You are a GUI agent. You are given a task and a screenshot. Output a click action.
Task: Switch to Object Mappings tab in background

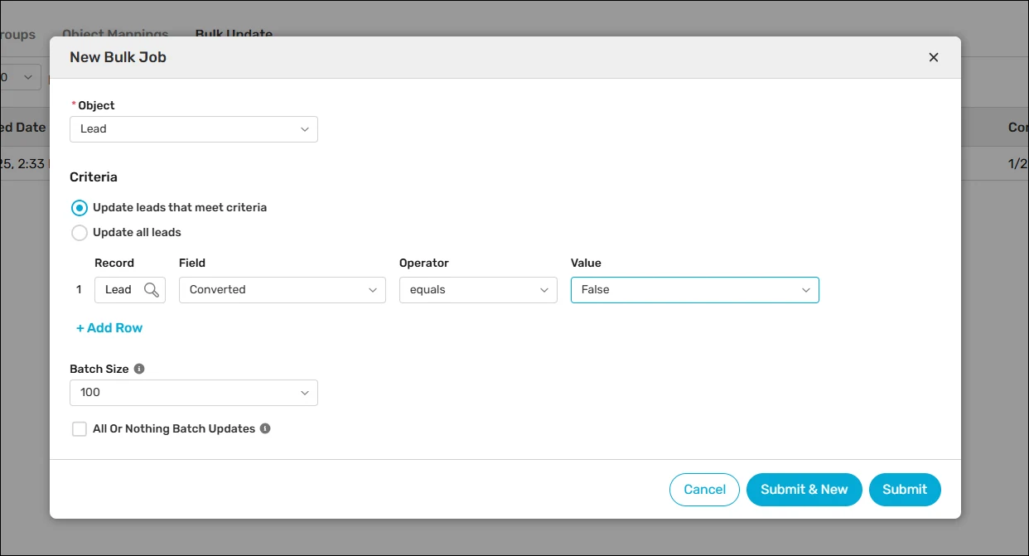coord(115,35)
